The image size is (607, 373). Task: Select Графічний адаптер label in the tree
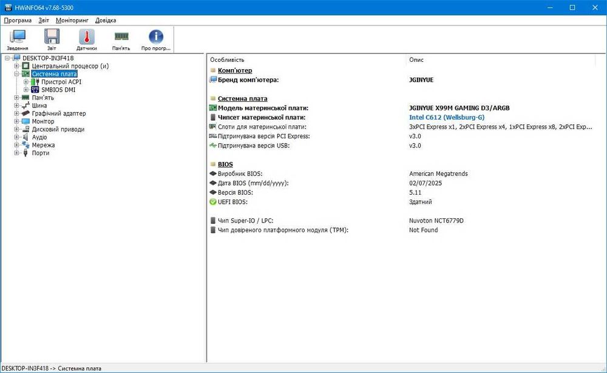(x=59, y=113)
